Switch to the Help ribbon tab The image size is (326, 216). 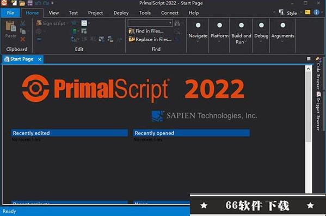(x=194, y=13)
